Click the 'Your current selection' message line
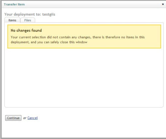This screenshot has height=139, width=166. (78, 37)
